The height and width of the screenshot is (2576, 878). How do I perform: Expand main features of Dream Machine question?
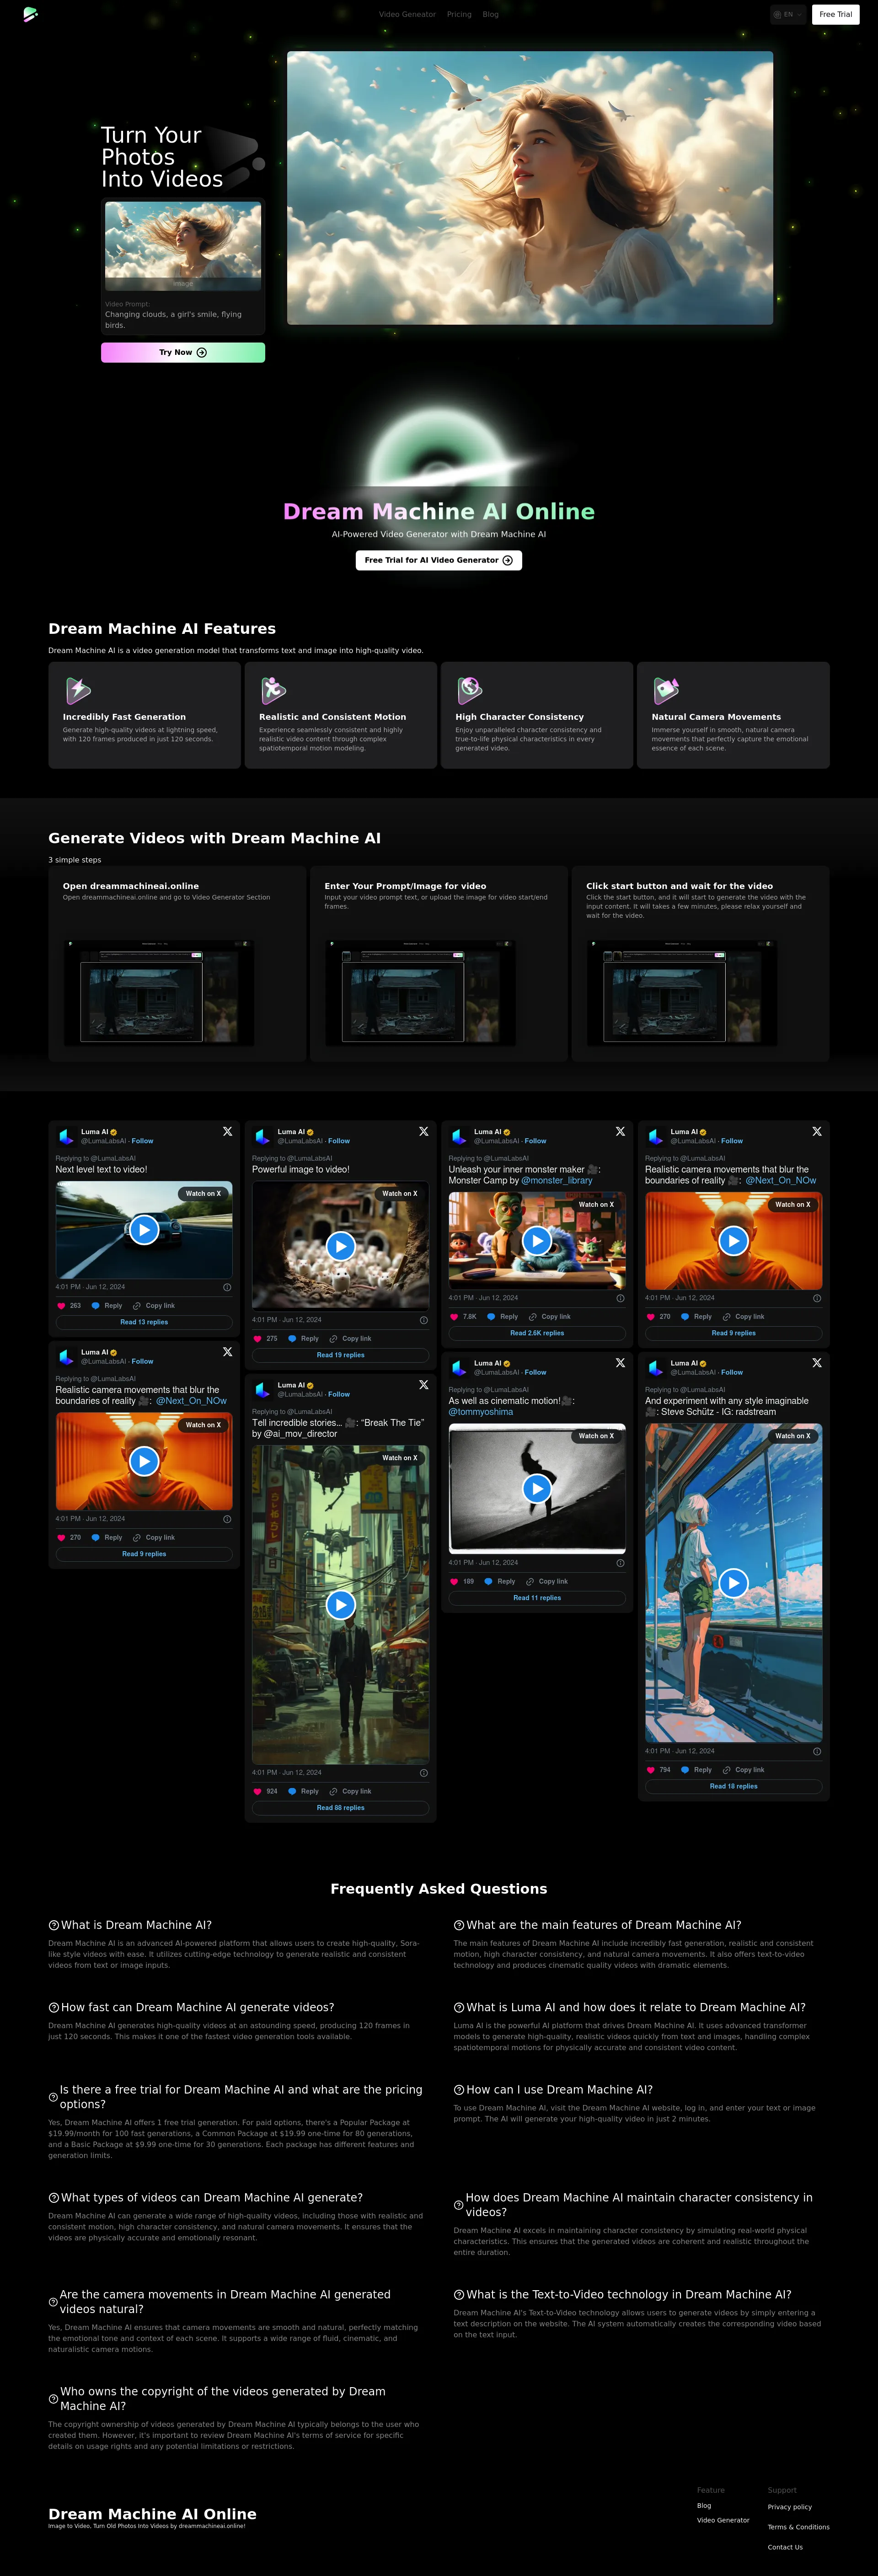(x=598, y=1925)
